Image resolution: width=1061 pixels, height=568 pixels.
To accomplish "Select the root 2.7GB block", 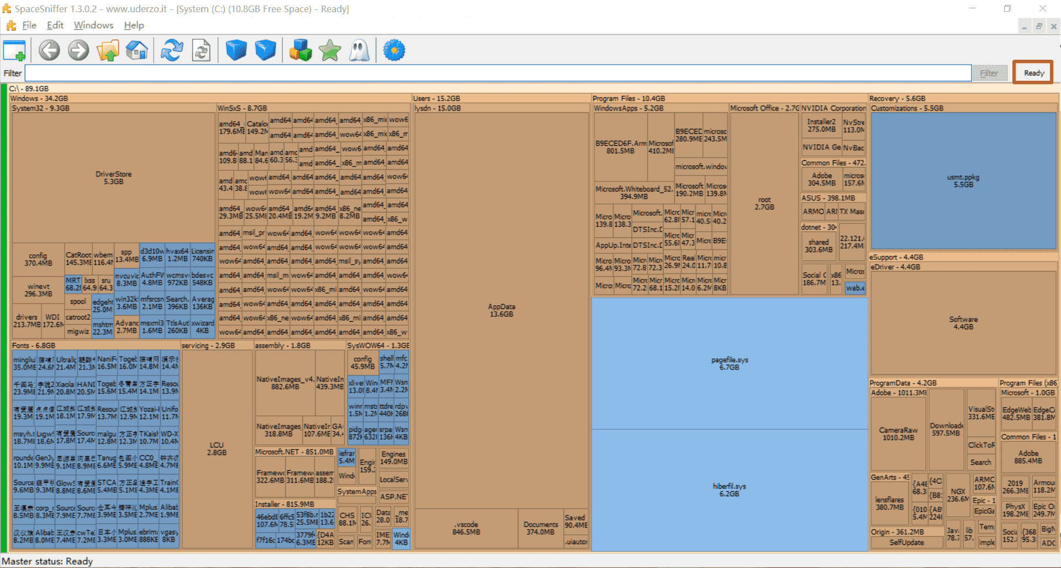I will 764,204.
